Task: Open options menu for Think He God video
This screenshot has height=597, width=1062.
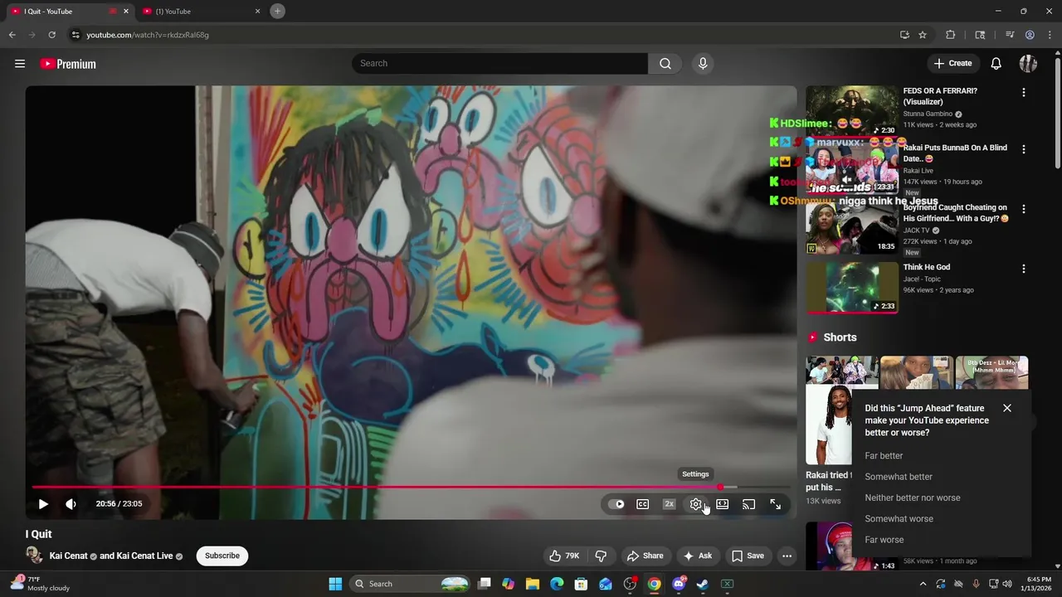Action: 1024,269
